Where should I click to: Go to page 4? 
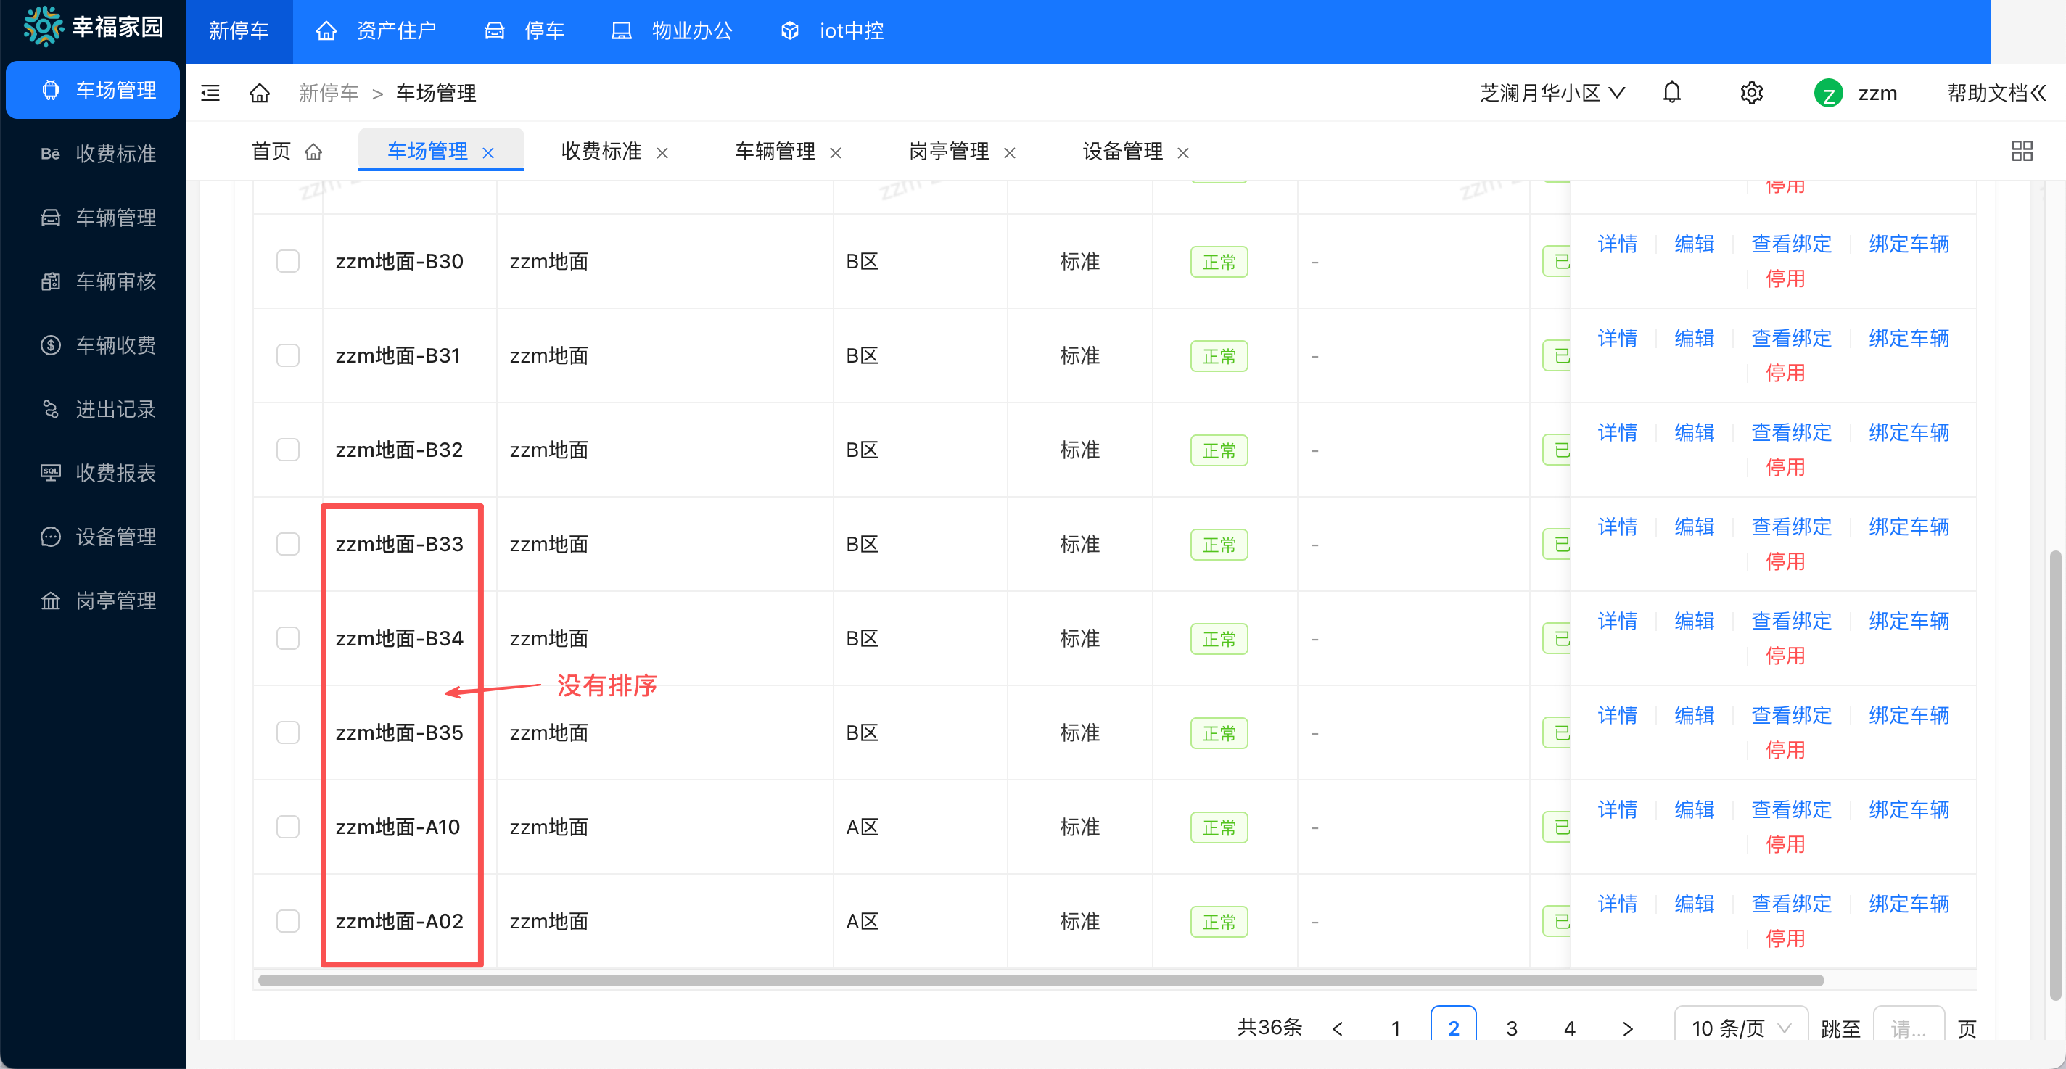(1570, 1028)
